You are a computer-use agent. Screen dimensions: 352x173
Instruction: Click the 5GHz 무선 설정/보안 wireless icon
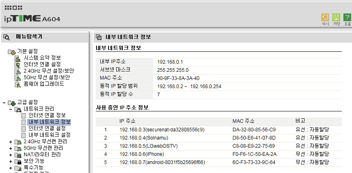click(18, 78)
